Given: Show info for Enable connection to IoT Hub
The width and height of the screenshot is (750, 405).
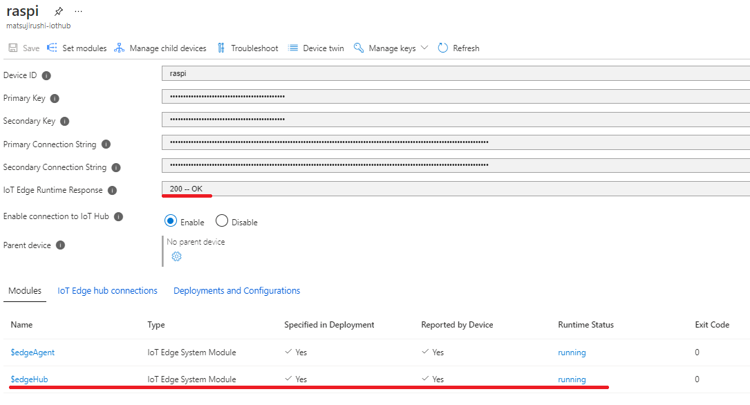Looking at the screenshot, I should click(x=119, y=216).
